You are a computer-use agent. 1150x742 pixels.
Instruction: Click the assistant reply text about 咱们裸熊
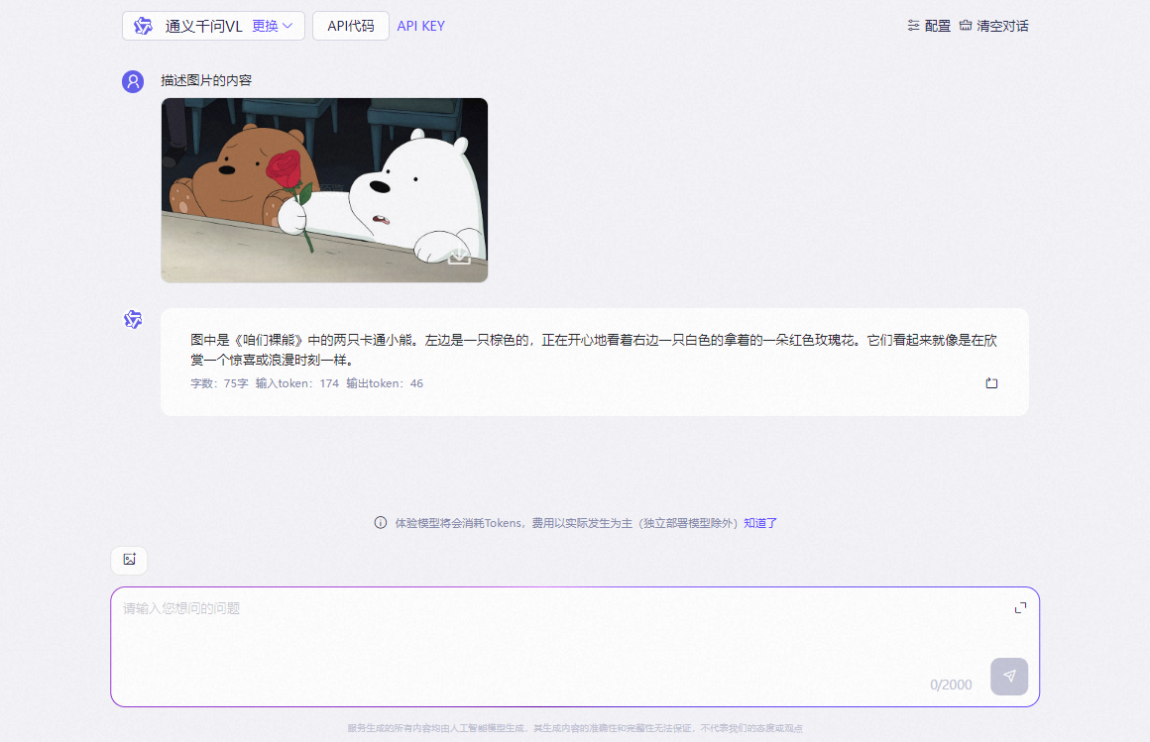pos(594,350)
